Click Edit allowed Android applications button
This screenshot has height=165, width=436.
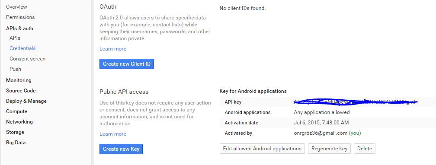coord(262,149)
